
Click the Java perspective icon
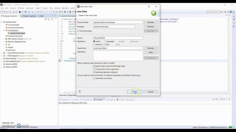point(231,12)
